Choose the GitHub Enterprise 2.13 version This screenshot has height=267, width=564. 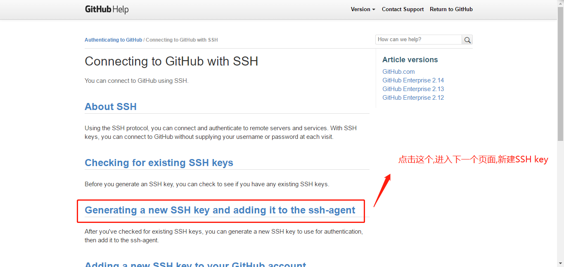(x=413, y=89)
